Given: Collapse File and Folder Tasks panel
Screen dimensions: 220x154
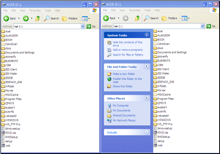Looking at the screenshot, I should (x=146, y=66).
